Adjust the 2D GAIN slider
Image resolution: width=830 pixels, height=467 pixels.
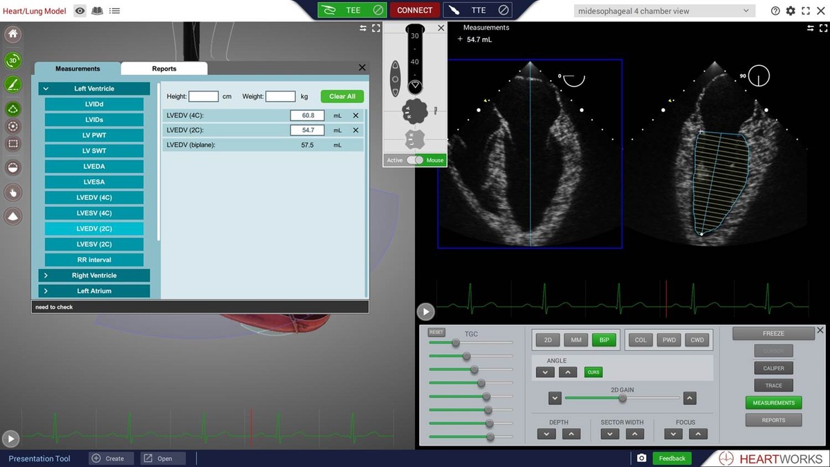coord(622,398)
